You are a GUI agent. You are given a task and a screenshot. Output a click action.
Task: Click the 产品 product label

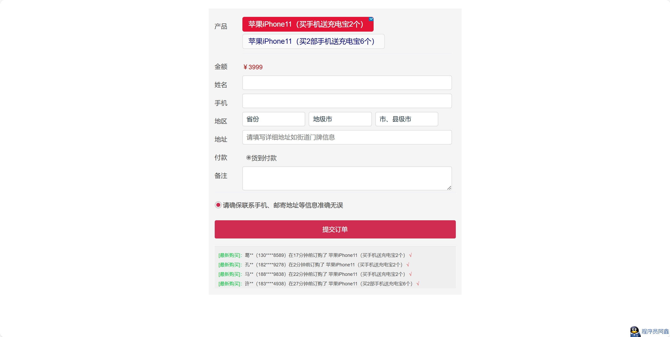[x=221, y=26]
